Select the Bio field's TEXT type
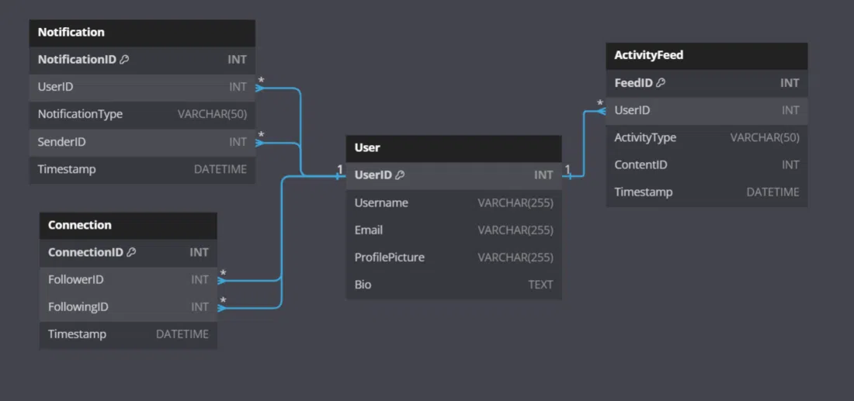 pos(540,285)
